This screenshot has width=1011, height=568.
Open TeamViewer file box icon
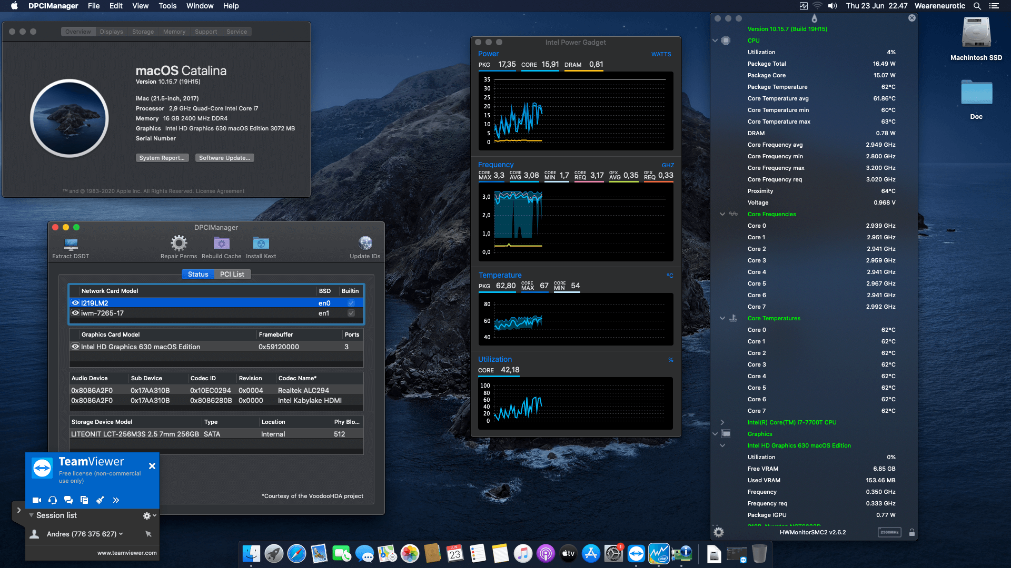coord(84,500)
